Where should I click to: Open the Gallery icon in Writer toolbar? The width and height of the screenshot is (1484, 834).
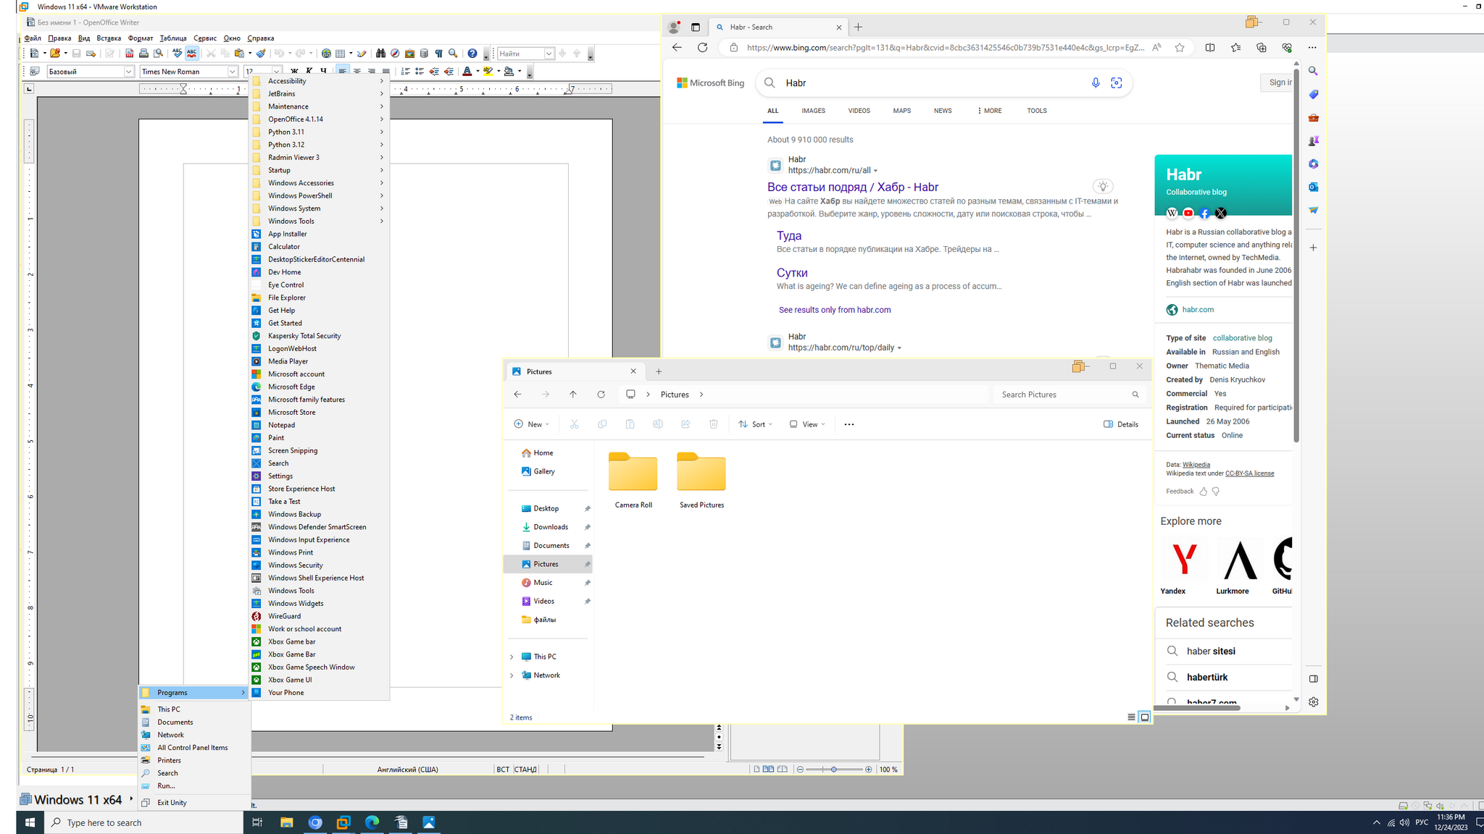[x=409, y=54]
